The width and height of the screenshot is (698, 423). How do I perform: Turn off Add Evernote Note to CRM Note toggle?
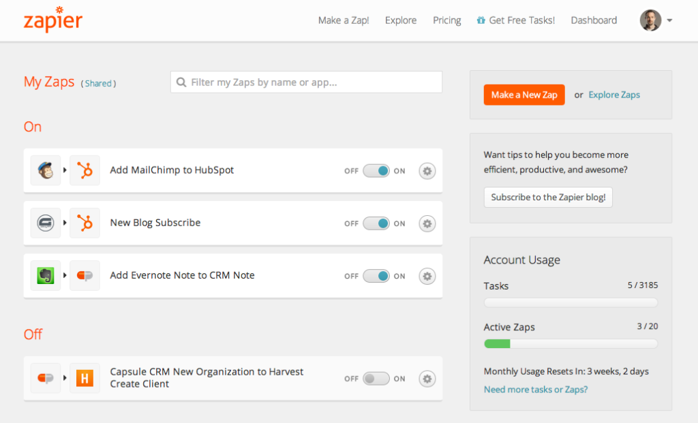376,276
